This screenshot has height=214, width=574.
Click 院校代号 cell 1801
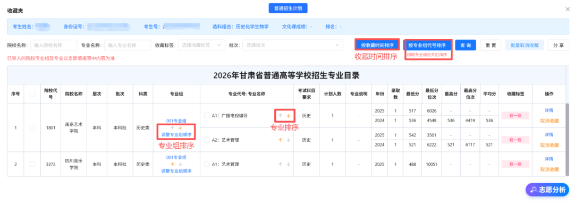[x=50, y=127]
